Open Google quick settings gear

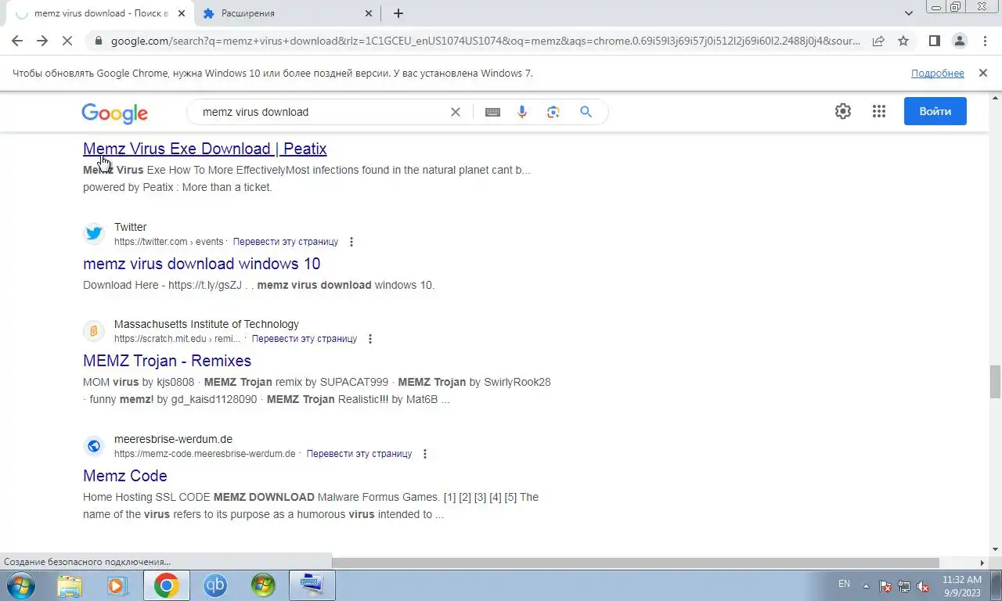point(843,111)
